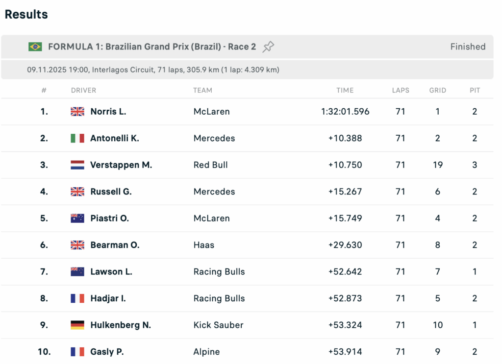This screenshot has width=502, height=364.
Task: Click the PIT column header
Action: pos(475,90)
